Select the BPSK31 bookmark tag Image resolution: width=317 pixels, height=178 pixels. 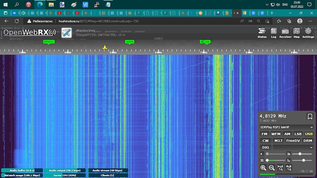[x=49, y=42]
